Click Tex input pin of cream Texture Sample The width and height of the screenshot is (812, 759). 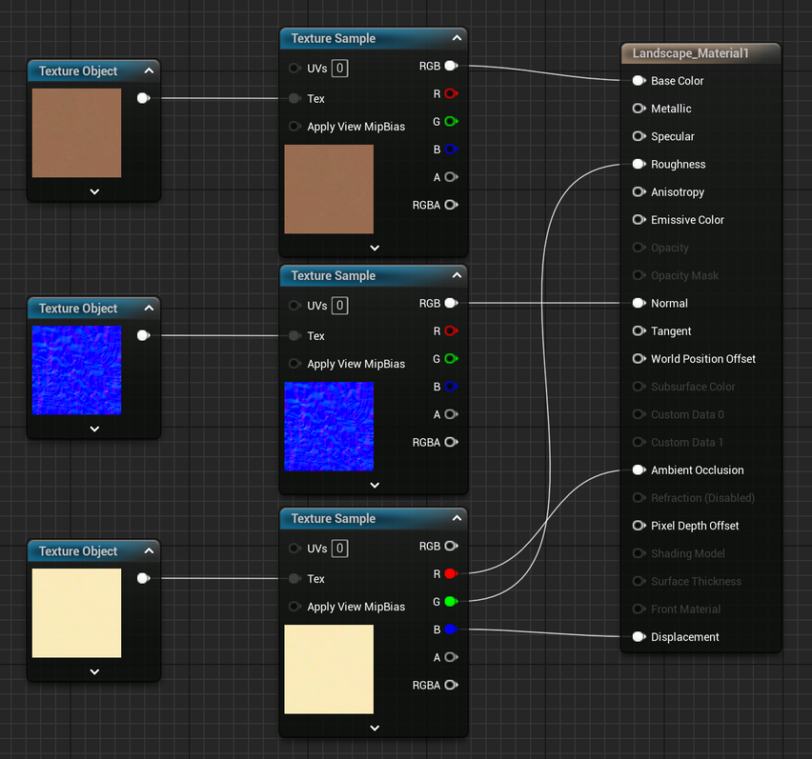(x=294, y=578)
